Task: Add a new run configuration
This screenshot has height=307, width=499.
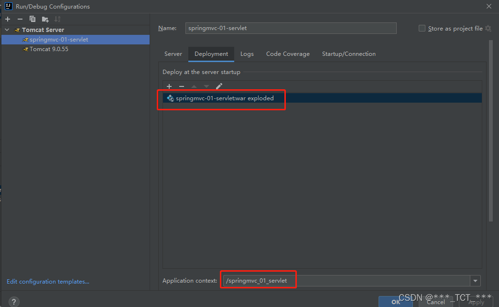Action: tap(8, 19)
